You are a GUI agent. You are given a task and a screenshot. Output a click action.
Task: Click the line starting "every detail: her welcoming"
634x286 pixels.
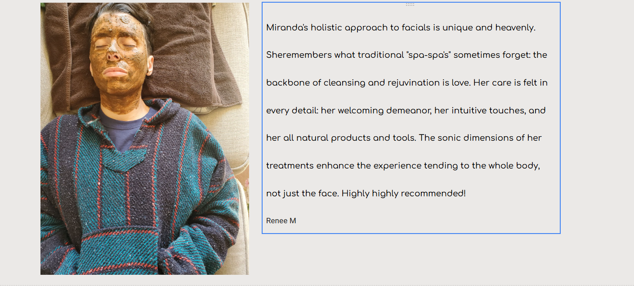pos(406,111)
